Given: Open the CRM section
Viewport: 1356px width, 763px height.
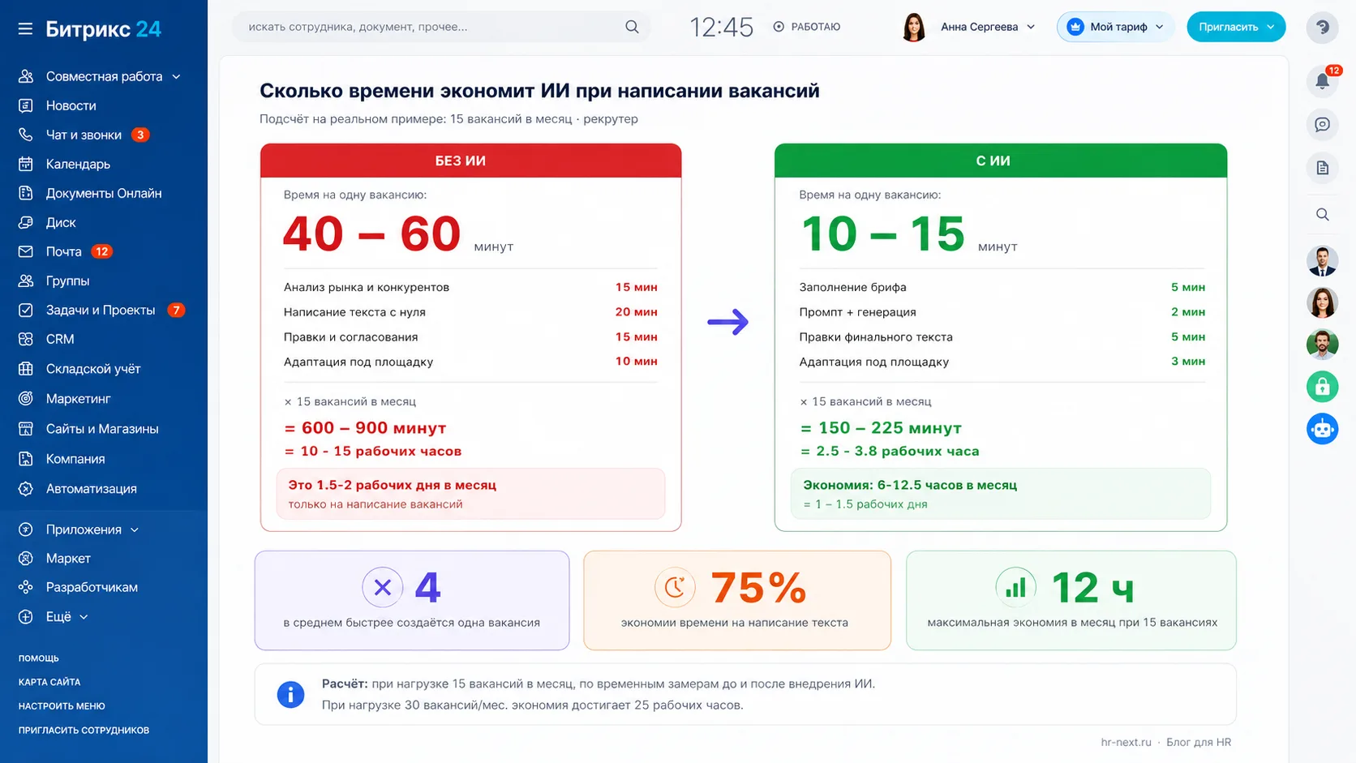Looking at the screenshot, I should pos(60,339).
